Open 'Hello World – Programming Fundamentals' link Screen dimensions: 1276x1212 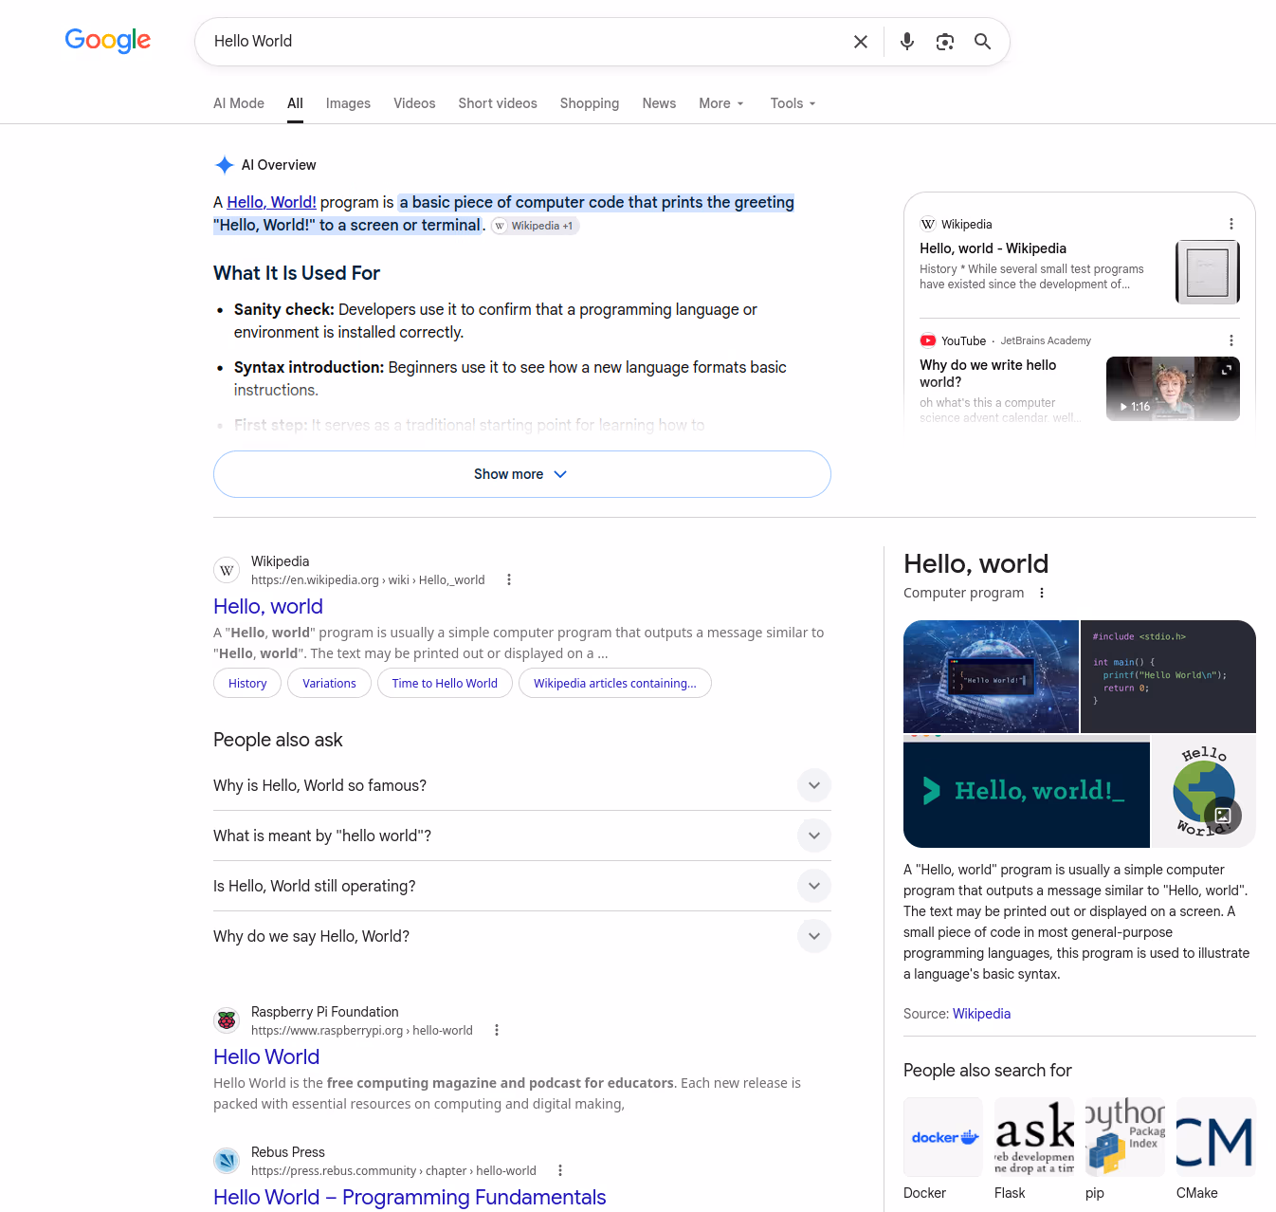410,1198
